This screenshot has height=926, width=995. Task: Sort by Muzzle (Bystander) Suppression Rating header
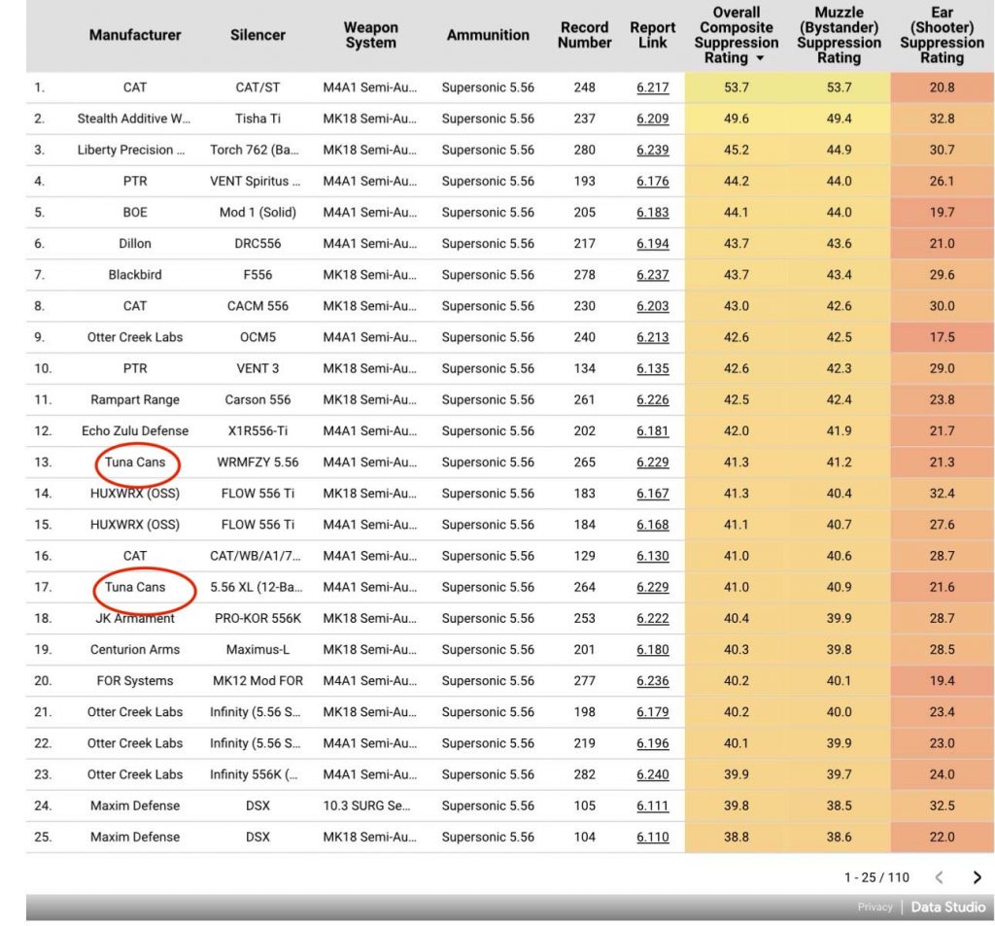tap(839, 35)
